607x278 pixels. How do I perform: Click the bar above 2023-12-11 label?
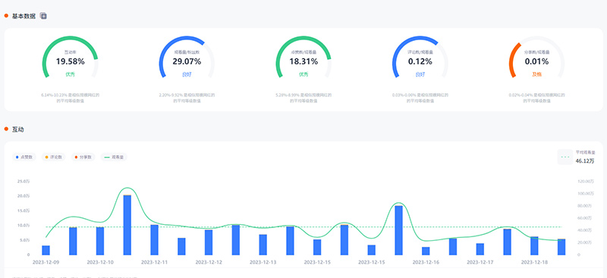click(154, 239)
